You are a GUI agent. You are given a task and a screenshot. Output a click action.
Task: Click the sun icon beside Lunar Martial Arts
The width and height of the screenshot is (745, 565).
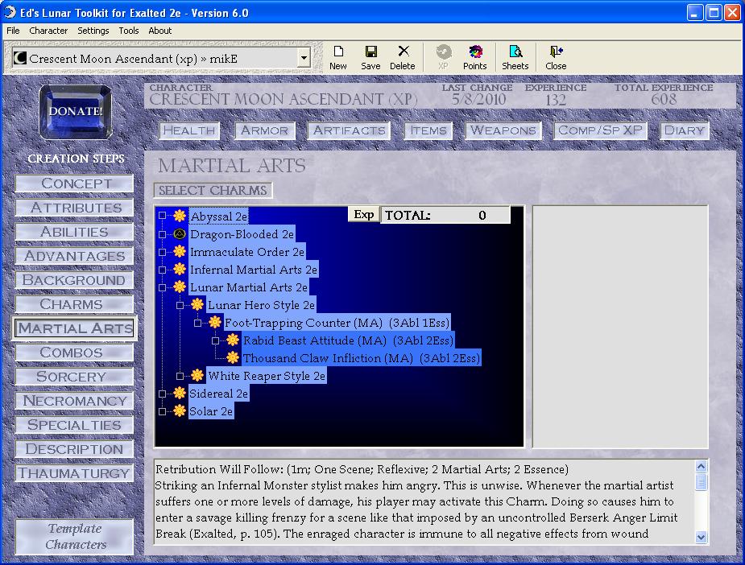tap(180, 287)
